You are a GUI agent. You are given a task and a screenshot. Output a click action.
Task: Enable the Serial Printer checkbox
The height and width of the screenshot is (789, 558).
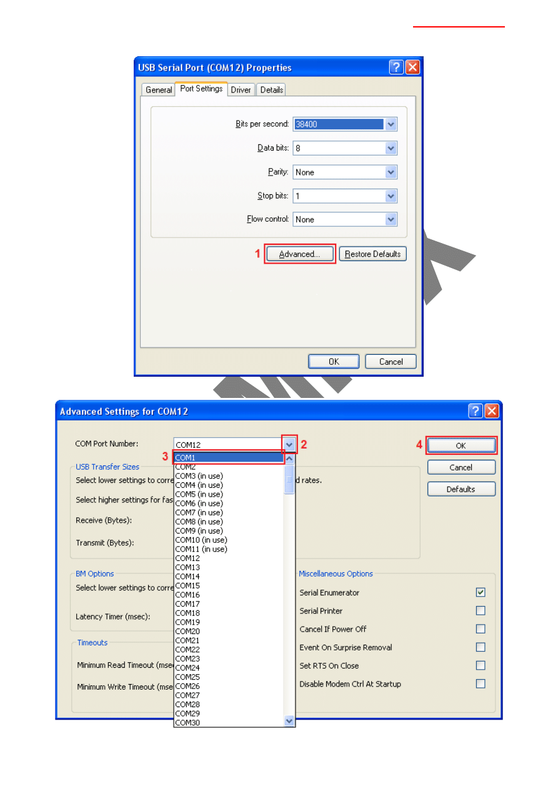tap(481, 611)
